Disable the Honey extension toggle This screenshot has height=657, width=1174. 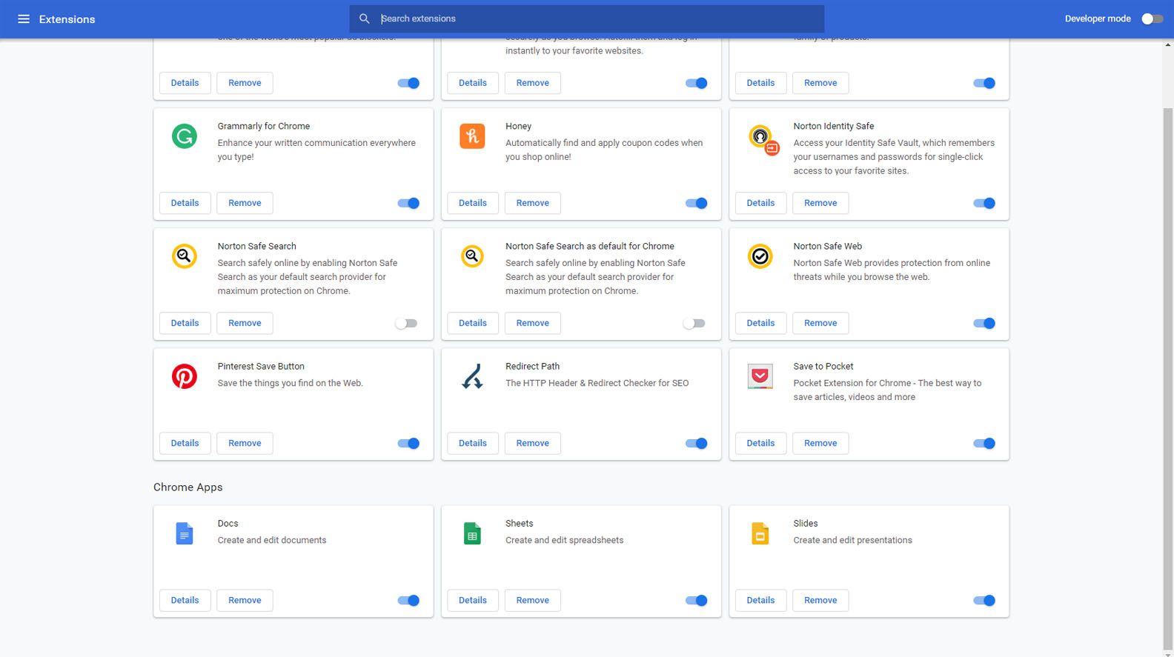tap(696, 203)
